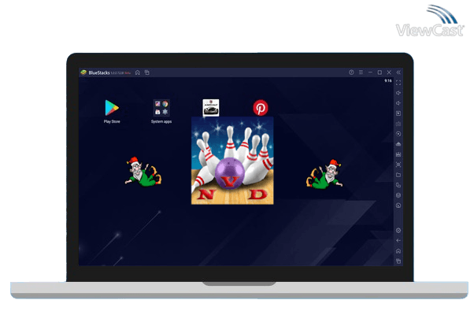Open the Play Store app
Screen dimensions: 474x326
point(112,108)
